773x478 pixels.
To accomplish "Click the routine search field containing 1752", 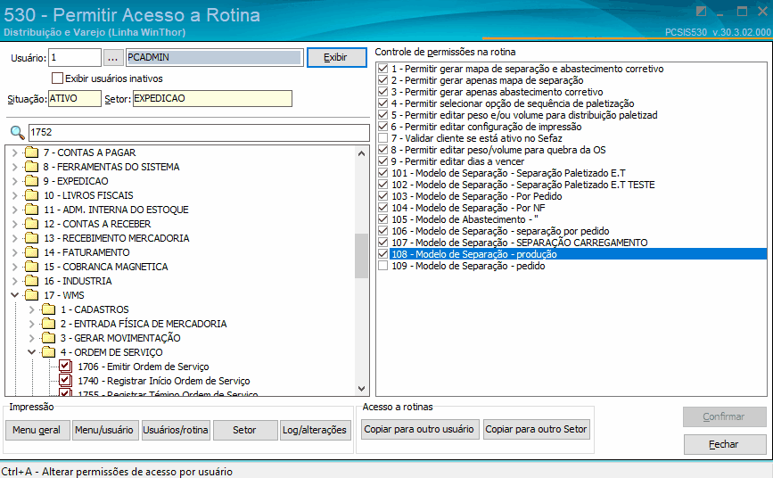I will [x=199, y=132].
